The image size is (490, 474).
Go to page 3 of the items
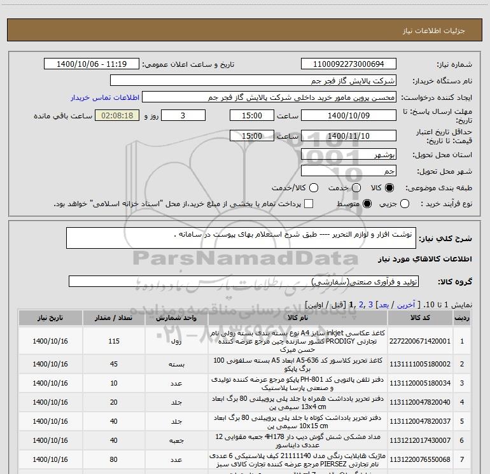370,305
